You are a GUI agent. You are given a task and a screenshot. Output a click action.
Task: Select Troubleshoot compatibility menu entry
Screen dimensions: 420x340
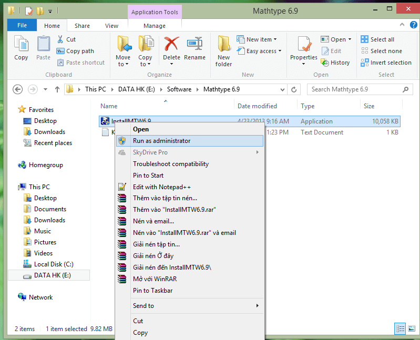pos(190,164)
